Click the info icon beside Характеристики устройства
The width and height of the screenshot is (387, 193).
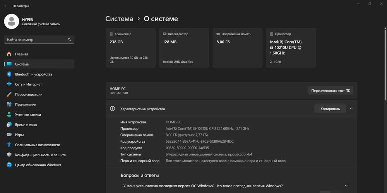point(113,109)
